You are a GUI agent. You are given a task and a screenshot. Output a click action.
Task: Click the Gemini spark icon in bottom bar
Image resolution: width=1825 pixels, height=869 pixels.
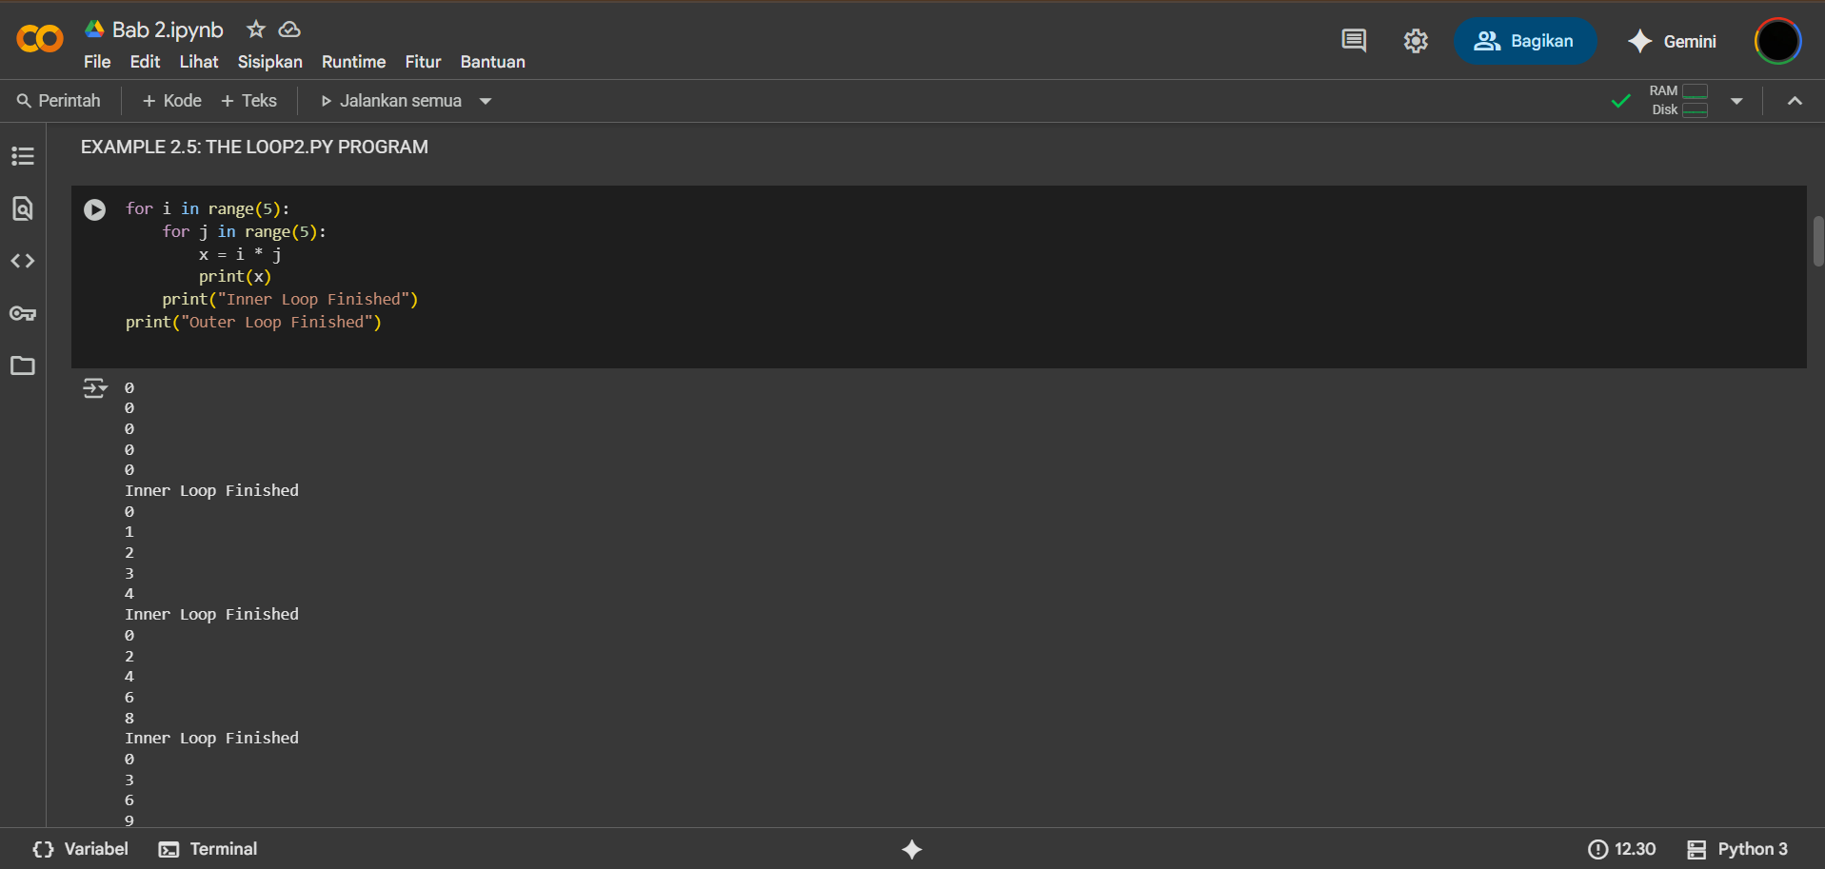pos(912,849)
